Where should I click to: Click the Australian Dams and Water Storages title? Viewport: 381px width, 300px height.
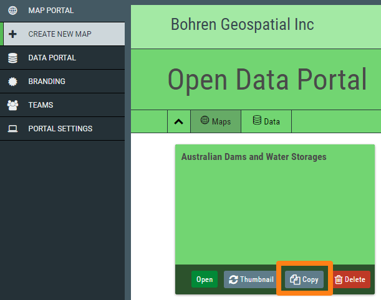[x=254, y=157]
